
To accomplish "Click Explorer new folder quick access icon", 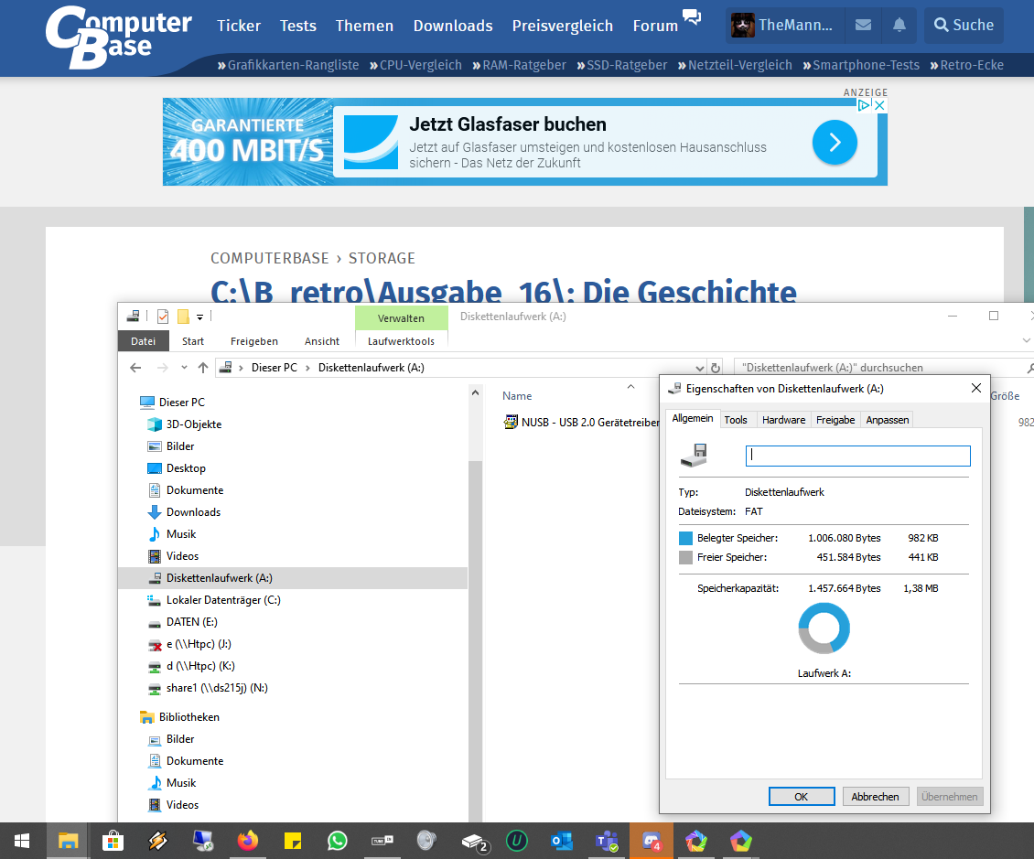I will coord(183,317).
